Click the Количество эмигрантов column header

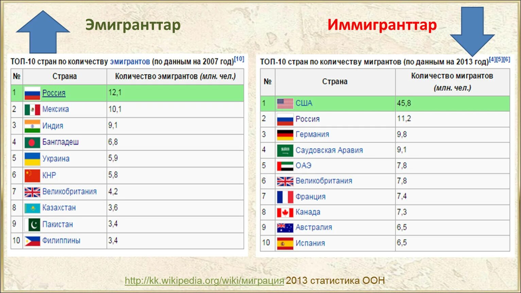pyautogui.click(x=175, y=76)
